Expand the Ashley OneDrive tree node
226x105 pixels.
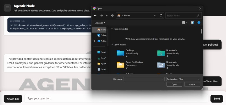tap(94, 41)
